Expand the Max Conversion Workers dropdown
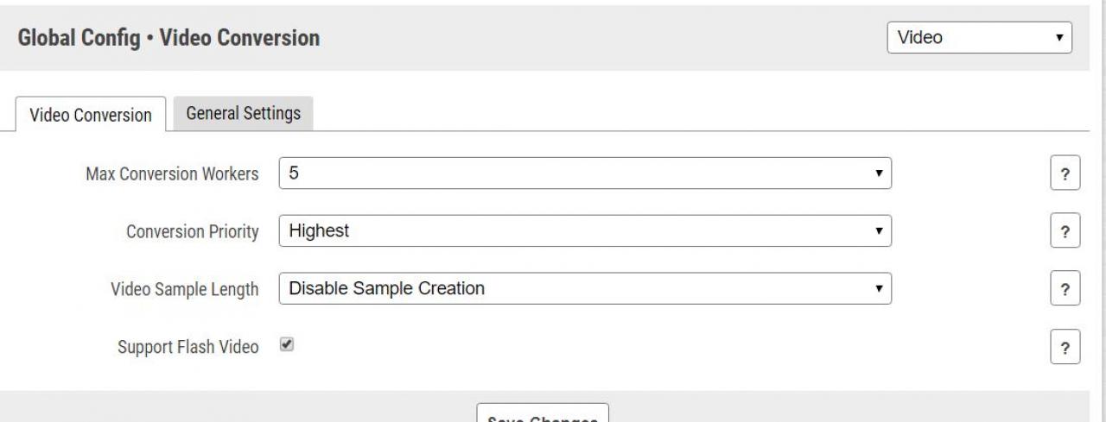 (585, 173)
